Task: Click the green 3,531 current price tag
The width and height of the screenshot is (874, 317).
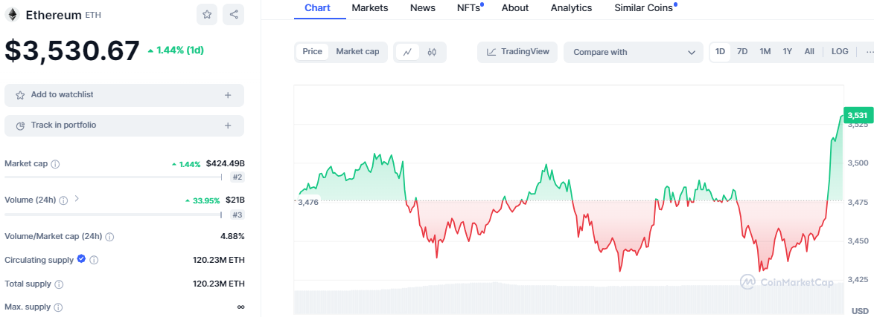Action: (857, 115)
